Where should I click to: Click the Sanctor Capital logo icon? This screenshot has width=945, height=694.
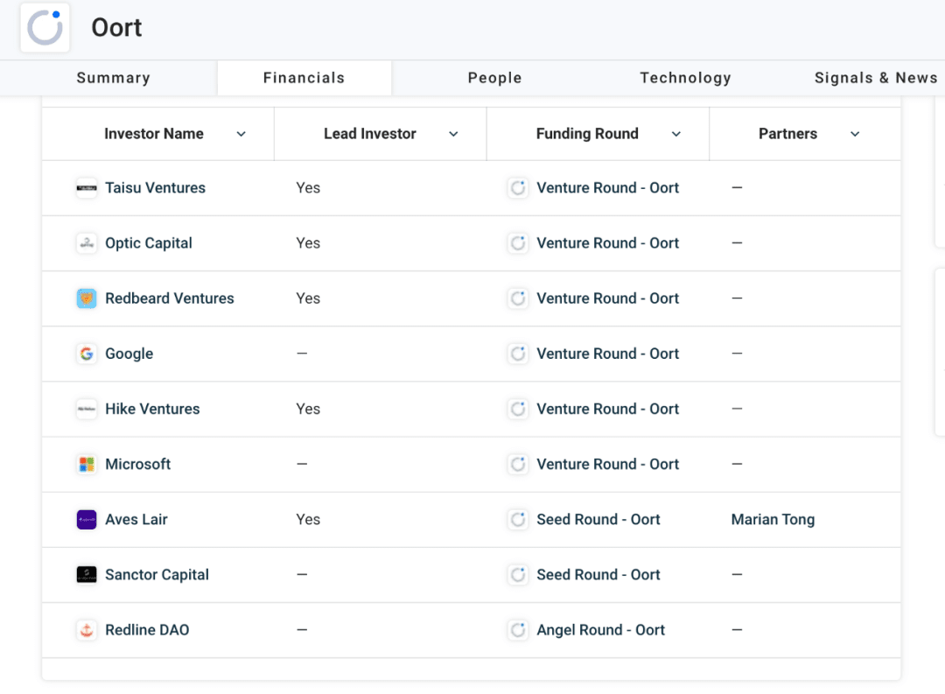[87, 575]
